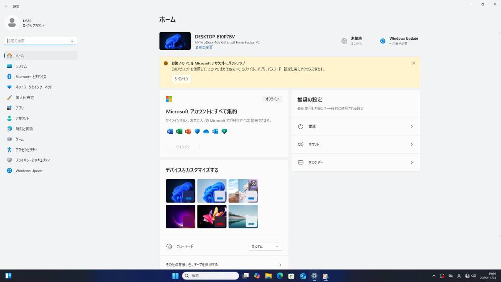Select Bluetooth とデバイス in sidebar
501x282 pixels.
coord(31,77)
